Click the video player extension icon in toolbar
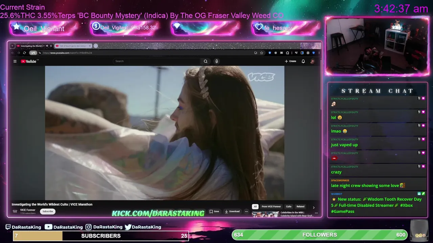 pos(281,53)
